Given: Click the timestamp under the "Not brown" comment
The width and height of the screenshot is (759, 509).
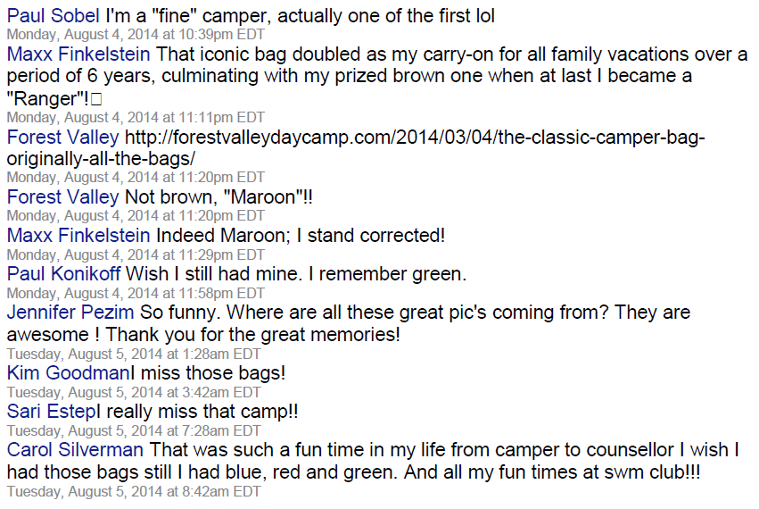Looking at the screenshot, I should coord(136,215).
